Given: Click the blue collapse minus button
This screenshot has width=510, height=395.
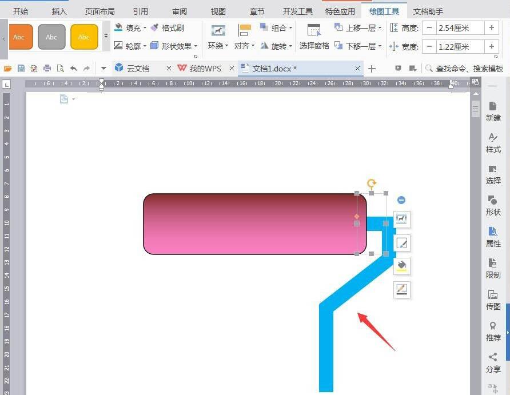Looking at the screenshot, I should click(x=401, y=200).
